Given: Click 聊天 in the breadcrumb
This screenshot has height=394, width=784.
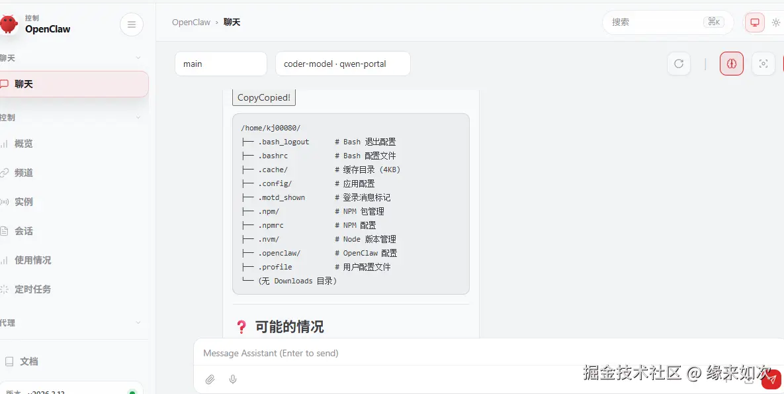Looking at the screenshot, I should (x=232, y=22).
